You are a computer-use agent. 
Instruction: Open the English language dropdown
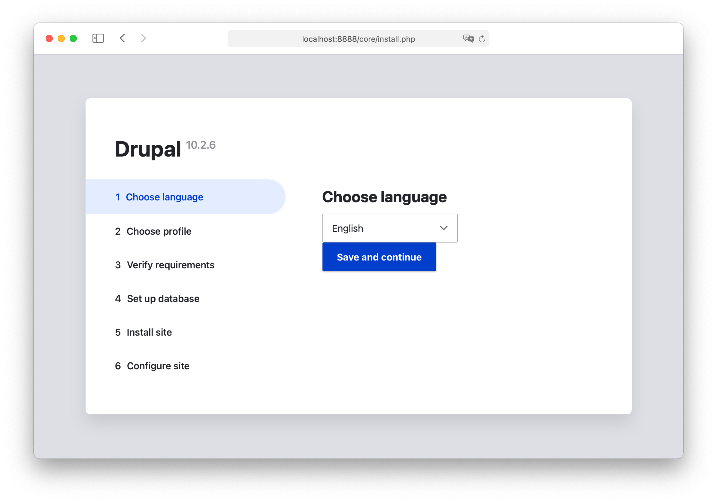[x=389, y=228]
